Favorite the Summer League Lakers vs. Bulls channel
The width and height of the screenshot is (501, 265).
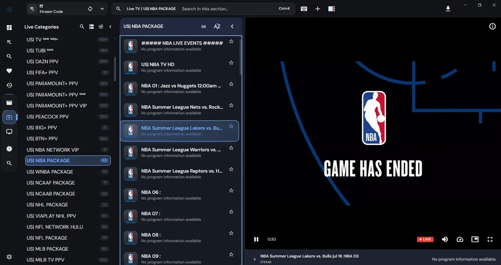[231, 126]
